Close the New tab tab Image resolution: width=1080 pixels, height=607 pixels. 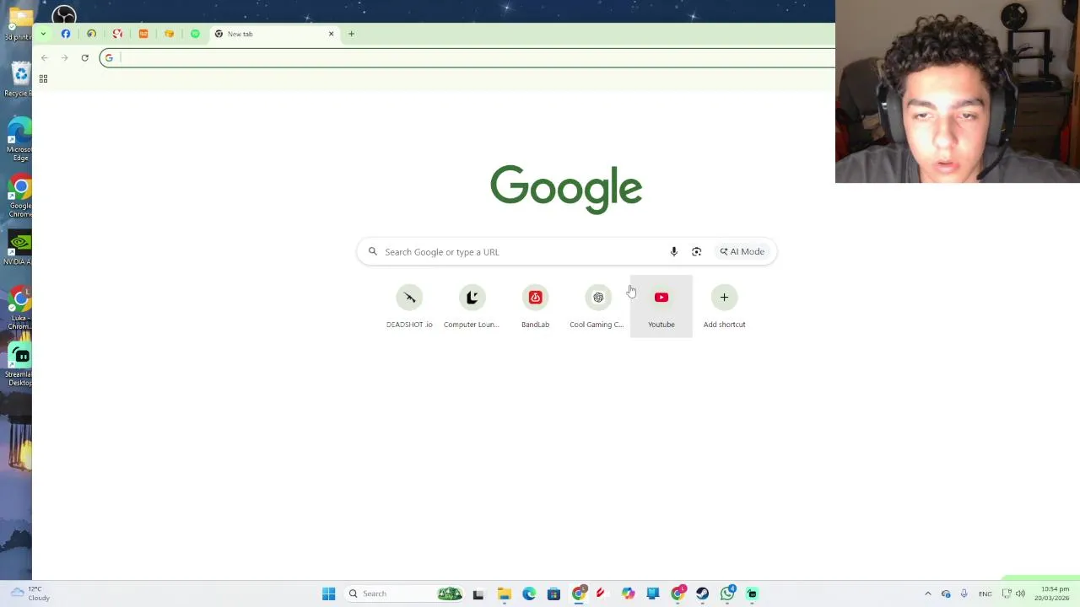coord(331,34)
